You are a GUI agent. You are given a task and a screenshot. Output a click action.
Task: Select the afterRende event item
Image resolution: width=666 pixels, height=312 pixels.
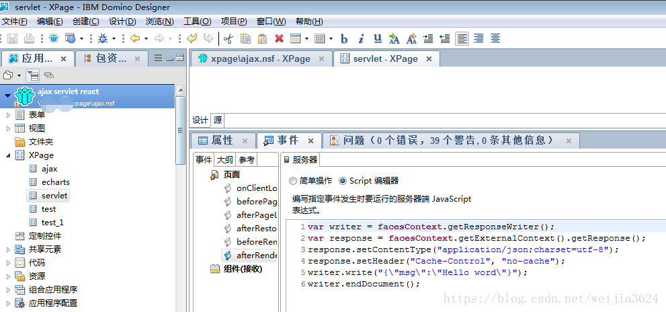pyautogui.click(x=250, y=255)
